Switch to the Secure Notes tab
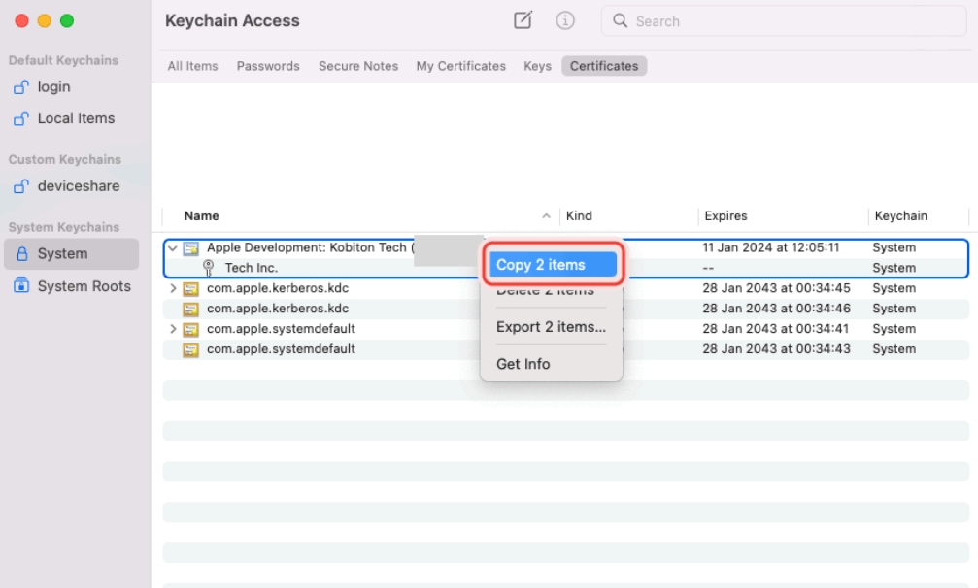 tap(358, 66)
